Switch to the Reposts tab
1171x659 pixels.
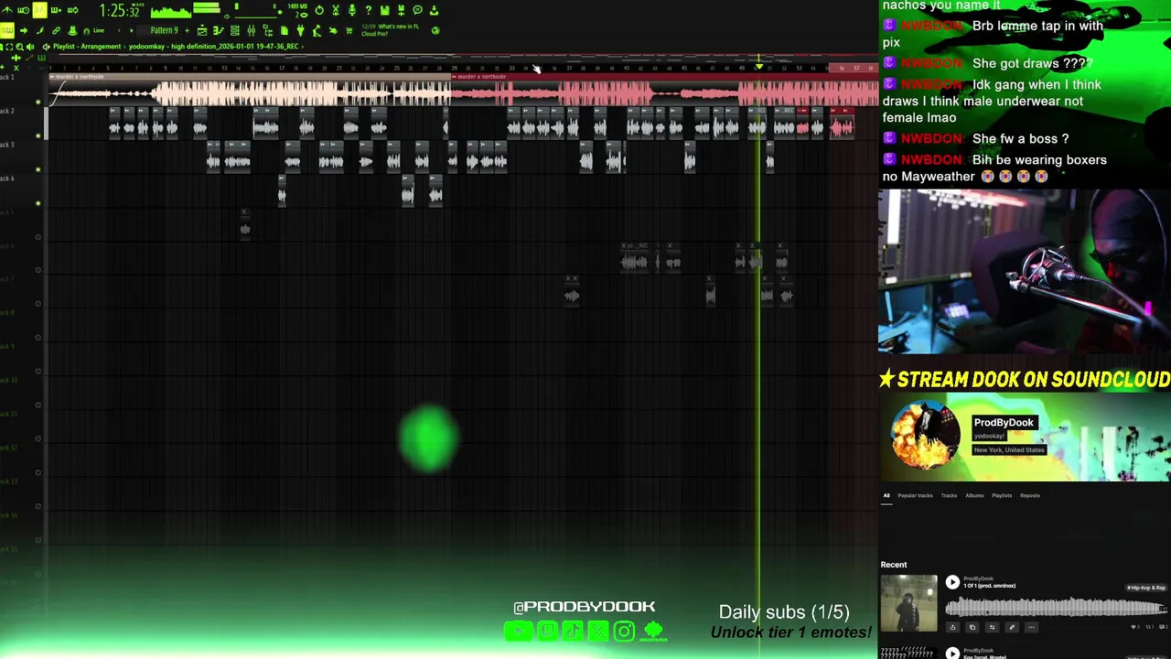[x=1030, y=495]
